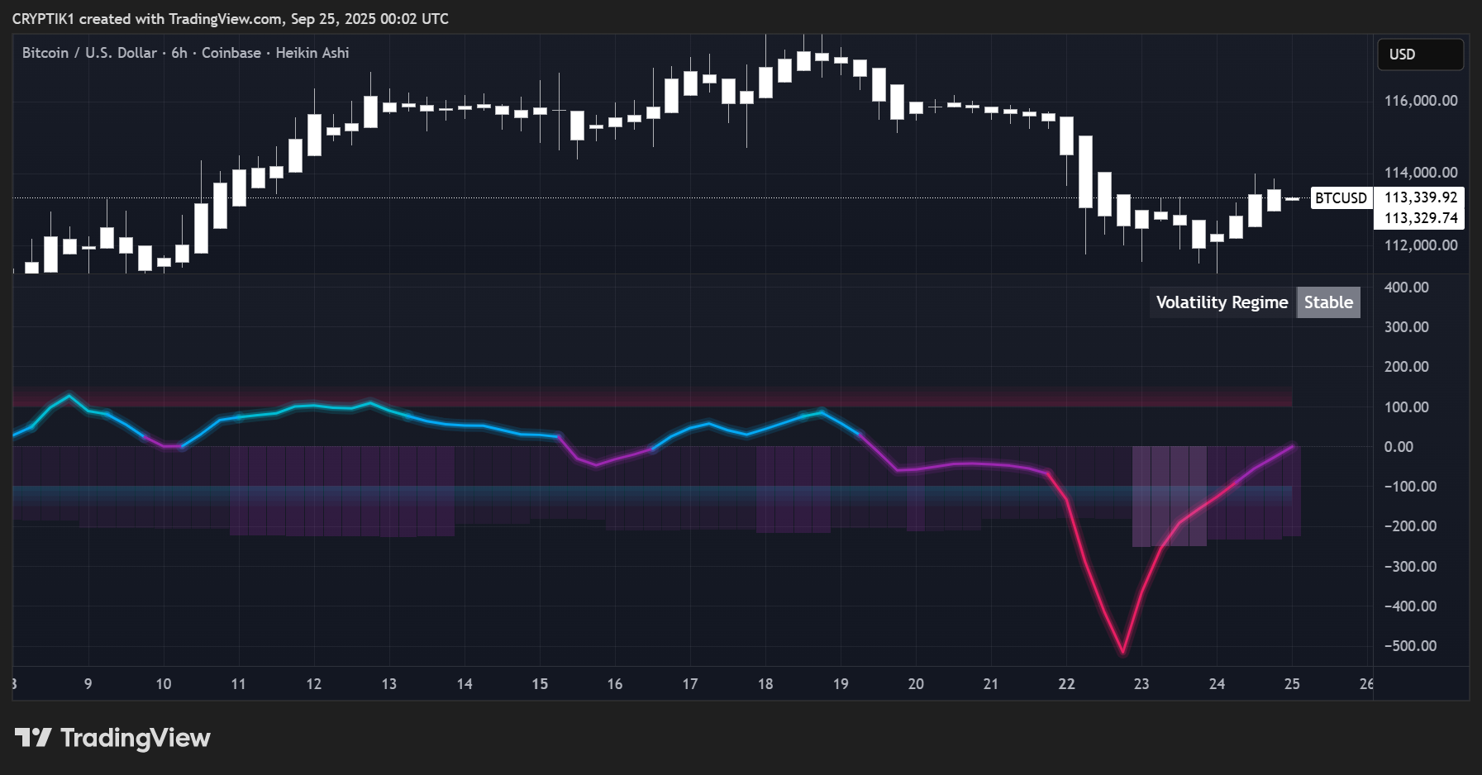Screen dimensions: 1482x775
Task: Open the USD currency selector
Action: (1420, 54)
